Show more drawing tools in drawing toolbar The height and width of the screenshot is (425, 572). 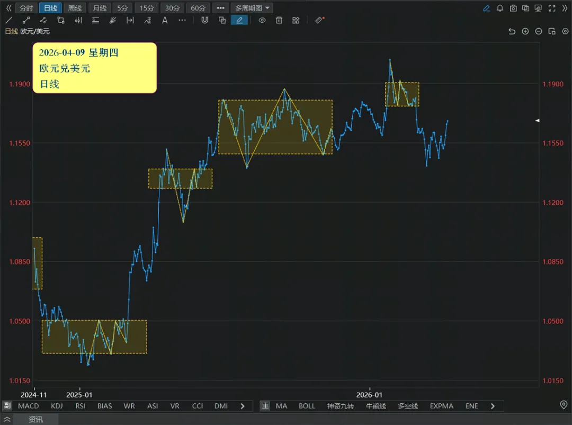[182, 21]
